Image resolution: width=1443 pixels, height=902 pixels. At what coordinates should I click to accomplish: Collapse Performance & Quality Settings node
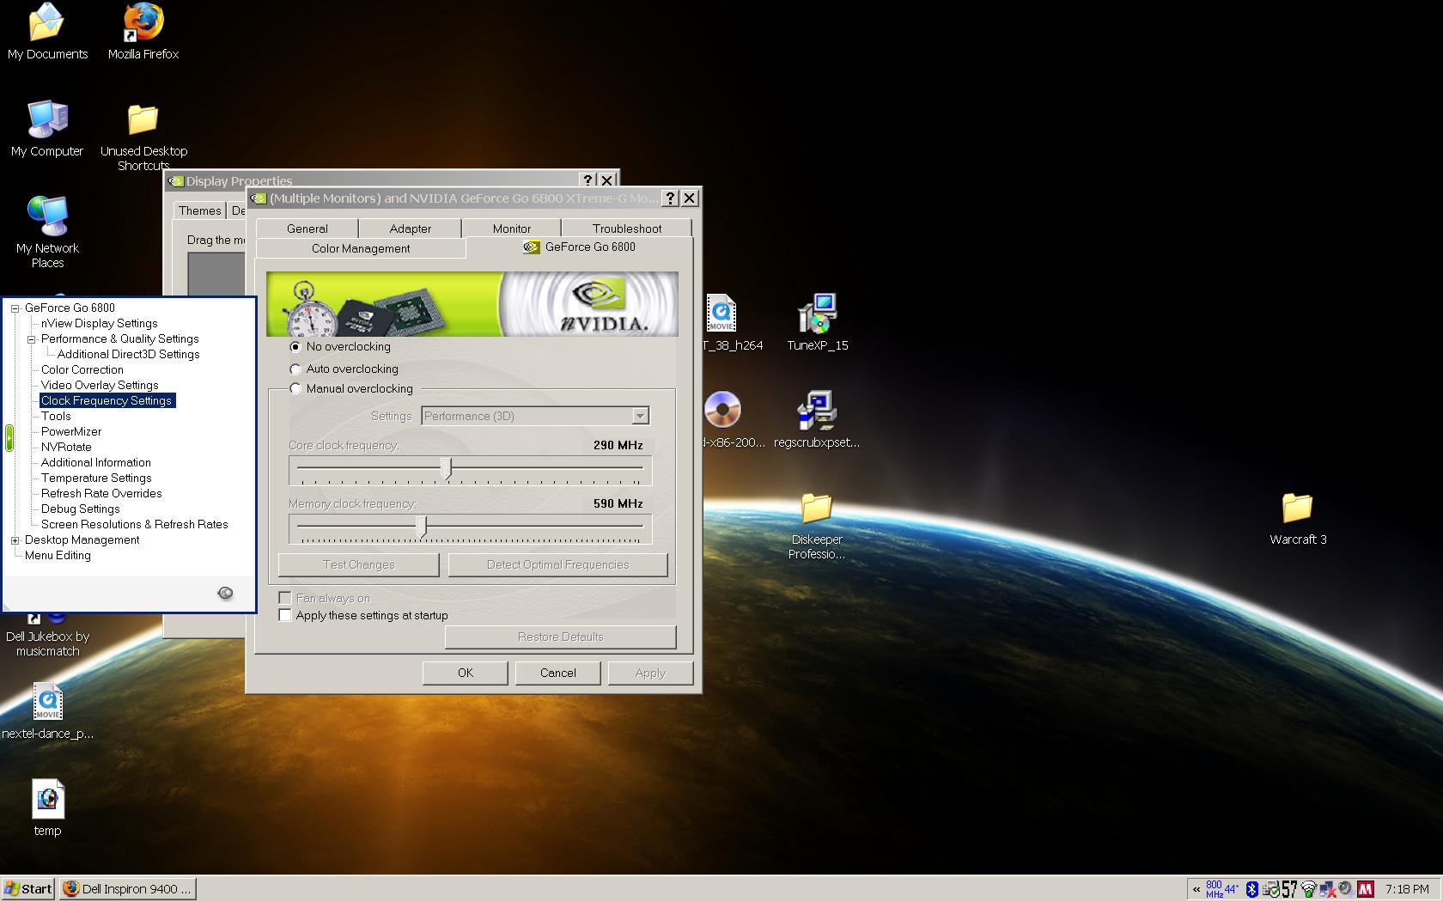tap(31, 338)
